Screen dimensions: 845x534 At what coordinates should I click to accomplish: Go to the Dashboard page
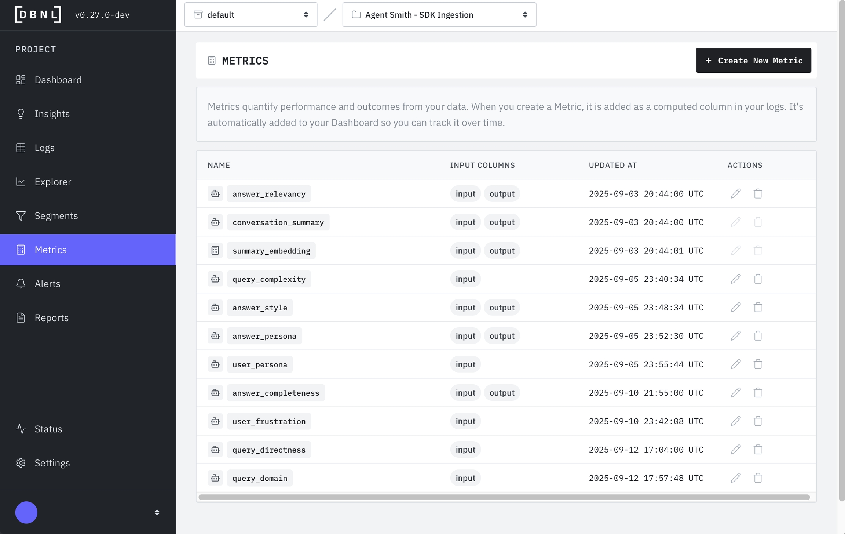[x=58, y=80]
